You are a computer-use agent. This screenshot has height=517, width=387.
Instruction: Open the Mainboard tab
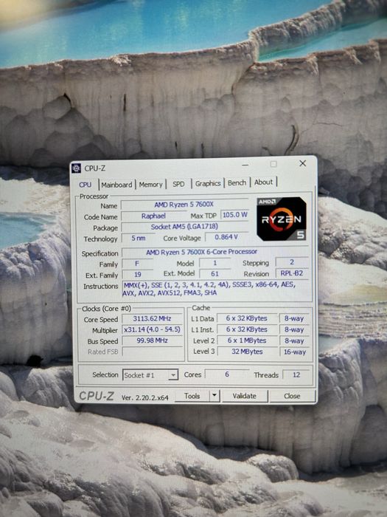[116, 185]
